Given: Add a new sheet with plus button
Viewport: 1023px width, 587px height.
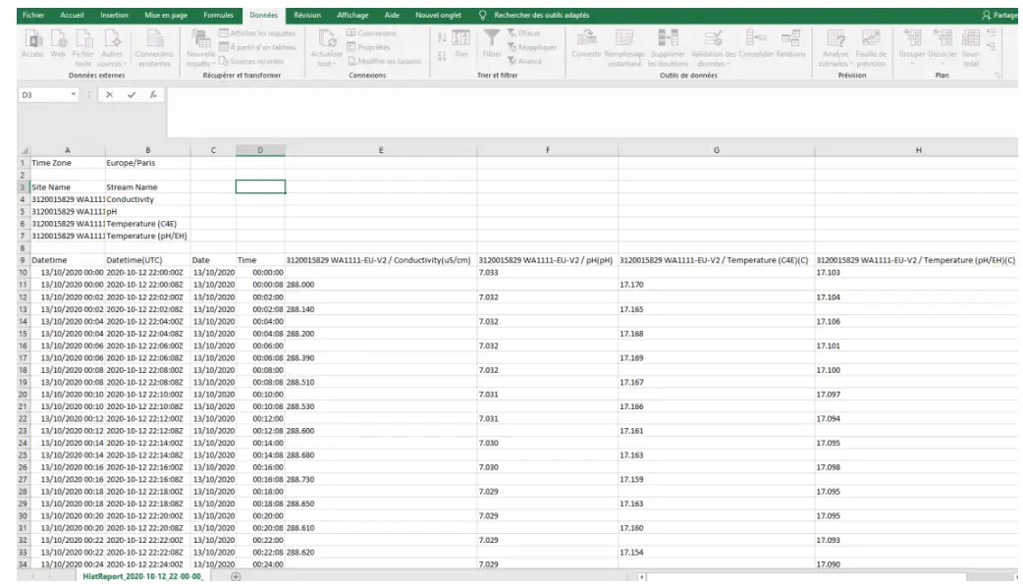Looking at the screenshot, I should coord(235,578).
